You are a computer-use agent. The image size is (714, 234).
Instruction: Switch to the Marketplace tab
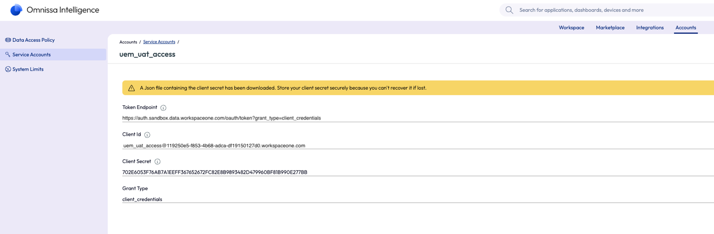coord(610,27)
